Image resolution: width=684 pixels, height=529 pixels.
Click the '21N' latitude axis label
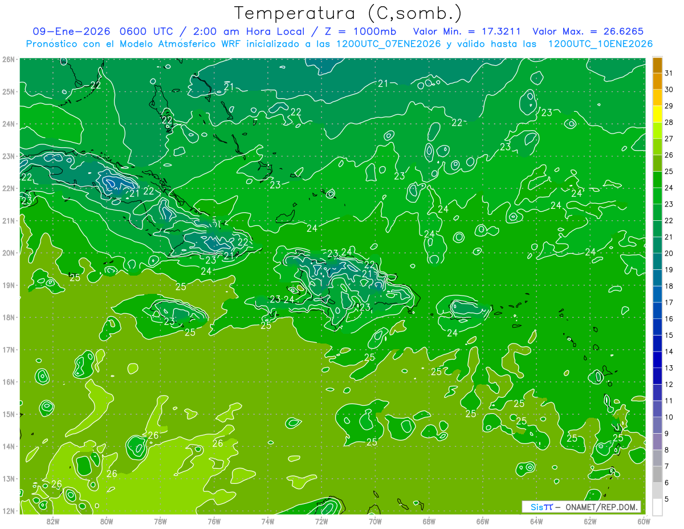[9, 221]
